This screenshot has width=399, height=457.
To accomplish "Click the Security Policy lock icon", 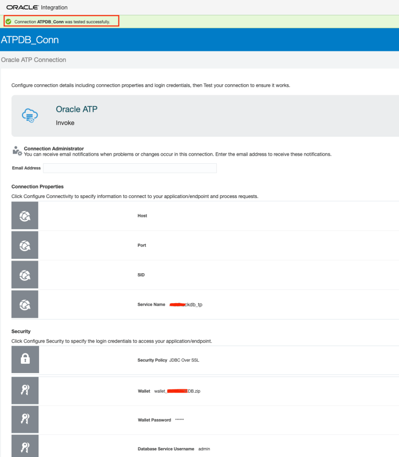I will point(24,359).
